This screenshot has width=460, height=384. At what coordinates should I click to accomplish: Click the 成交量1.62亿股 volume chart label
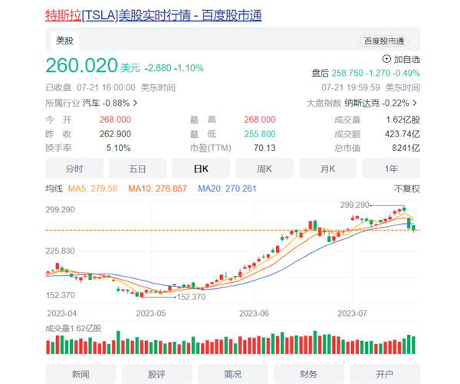coord(74,328)
